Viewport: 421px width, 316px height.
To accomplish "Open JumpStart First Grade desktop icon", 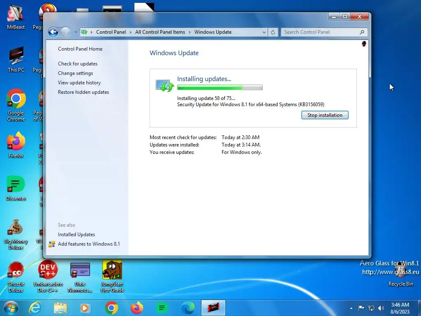I will coord(112,276).
